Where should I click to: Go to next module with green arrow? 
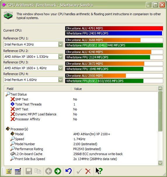[58, 171]
